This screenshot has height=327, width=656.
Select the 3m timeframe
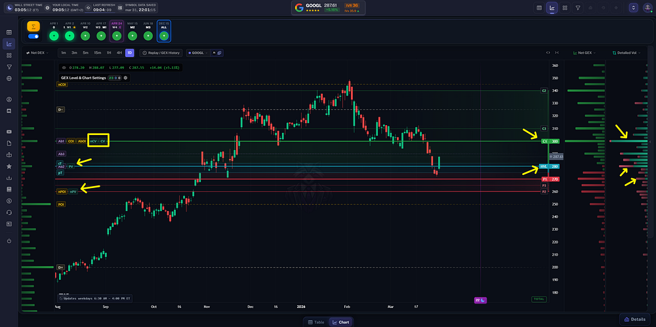pyautogui.click(x=74, y=53)
